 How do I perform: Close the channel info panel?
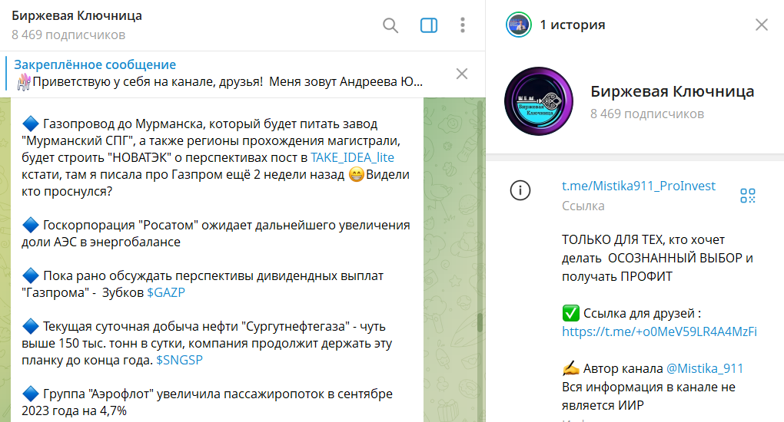pyautogui.click(x=762, y=25)
